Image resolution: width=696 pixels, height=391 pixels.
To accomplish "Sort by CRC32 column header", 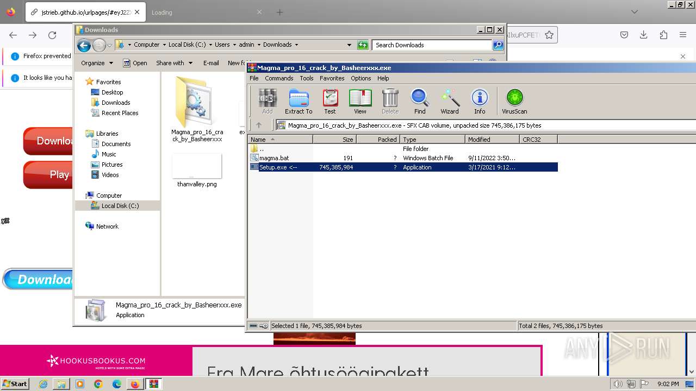I will (538, 140).
